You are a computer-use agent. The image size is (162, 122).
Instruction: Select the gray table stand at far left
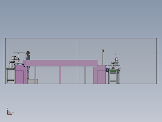(x=11, y=76)
